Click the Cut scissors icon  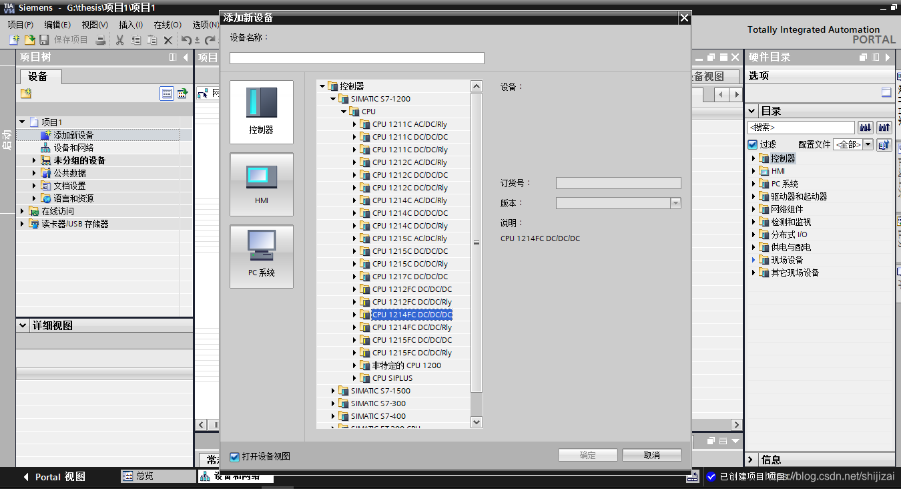tap(120, 40)
